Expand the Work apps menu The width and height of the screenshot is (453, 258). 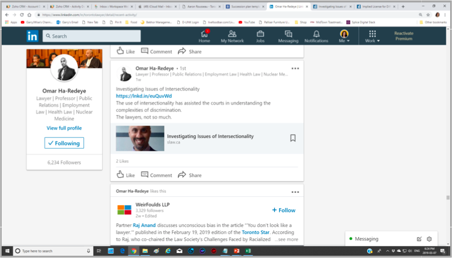372,36
